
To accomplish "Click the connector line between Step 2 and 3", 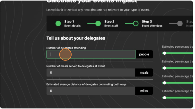I will click(x=129, y=23).
